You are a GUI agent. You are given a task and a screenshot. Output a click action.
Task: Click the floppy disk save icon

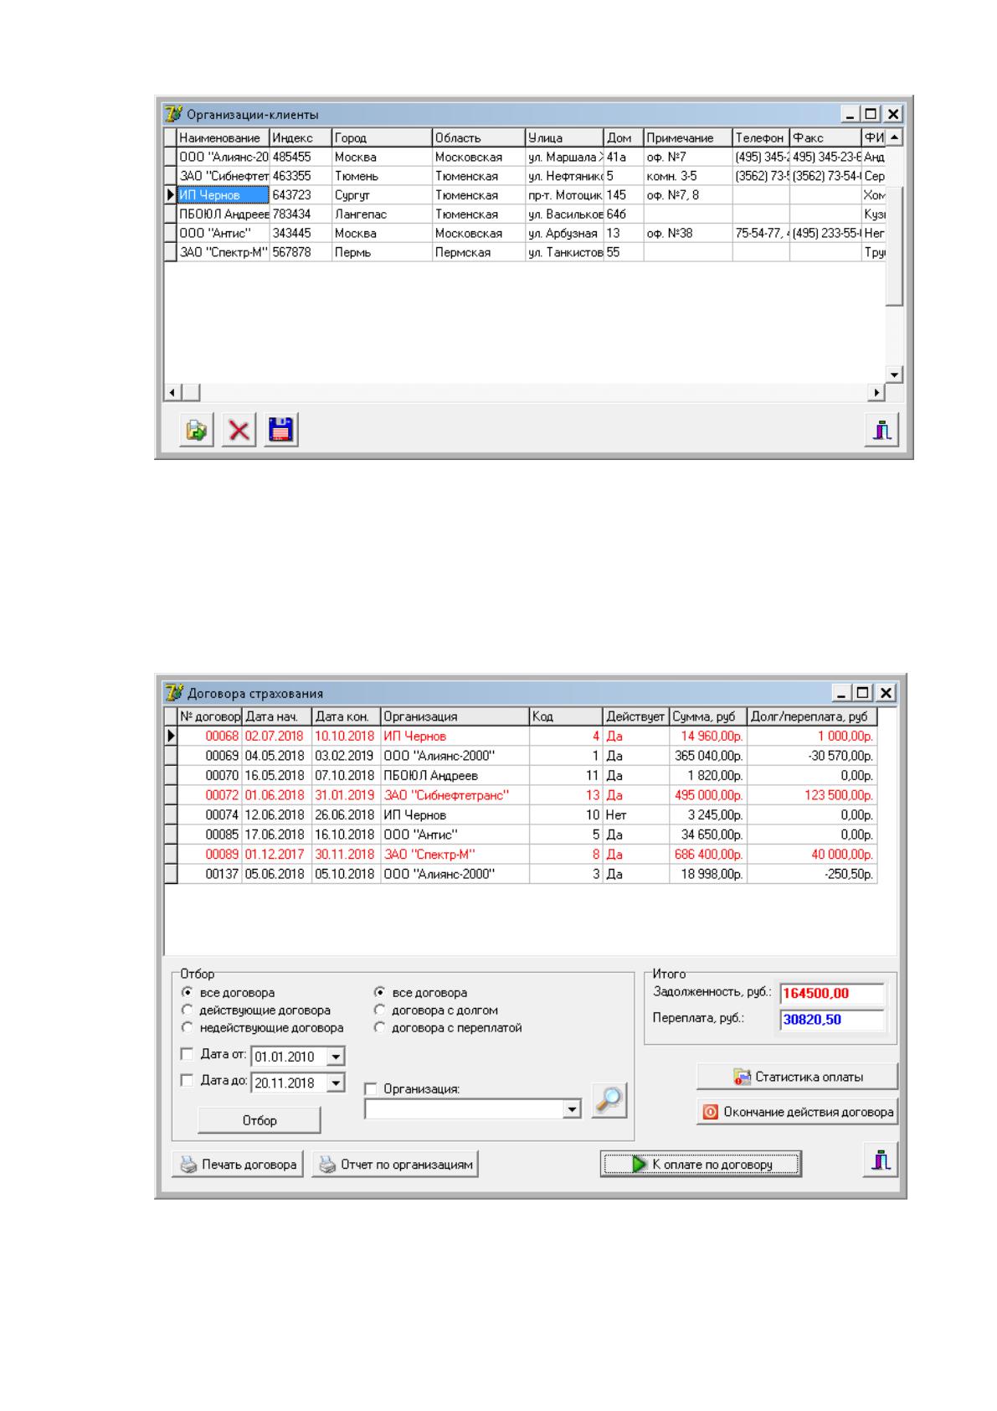click(282, 431)
